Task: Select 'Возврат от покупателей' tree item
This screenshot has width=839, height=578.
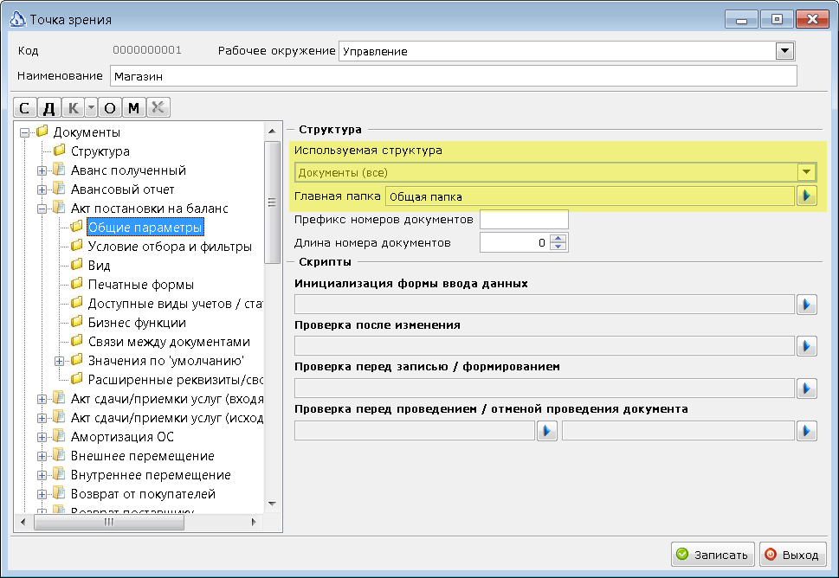Action: pyautogui.click(x=143, y=494)
